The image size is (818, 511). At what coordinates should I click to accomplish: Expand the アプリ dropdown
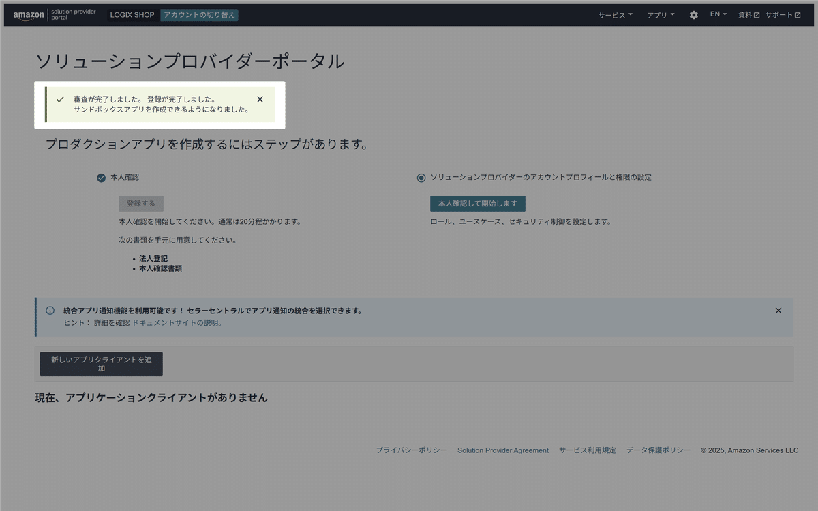tap(660, 14)
